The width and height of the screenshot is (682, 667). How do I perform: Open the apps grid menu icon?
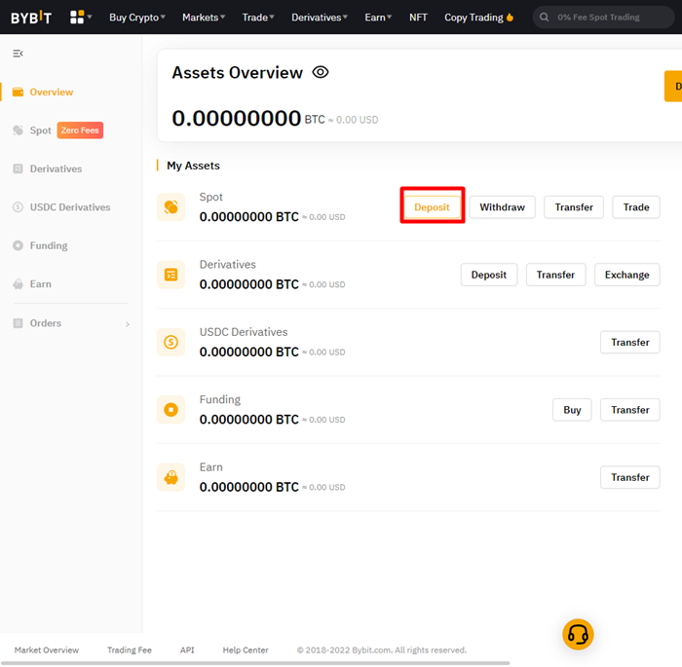[77, 17]
